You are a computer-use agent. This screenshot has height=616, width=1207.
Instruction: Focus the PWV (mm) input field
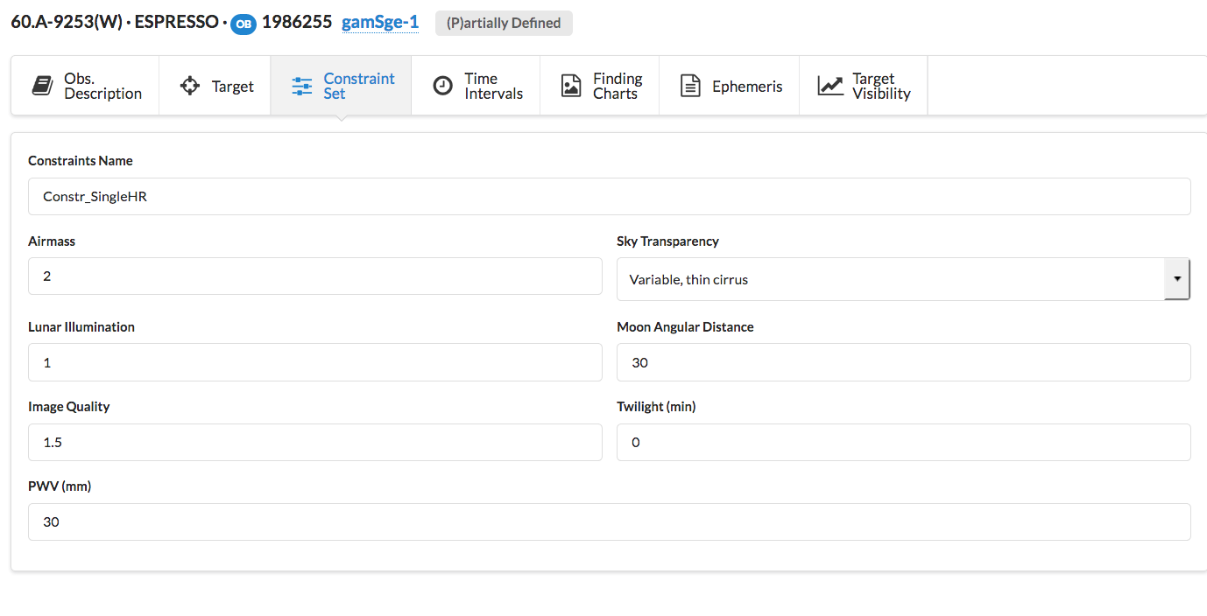609,521
